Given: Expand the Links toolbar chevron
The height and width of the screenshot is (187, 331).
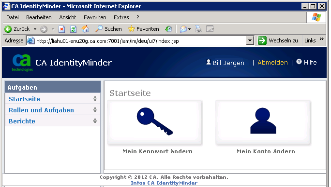Looking at the screenshot, I should 322,39.
